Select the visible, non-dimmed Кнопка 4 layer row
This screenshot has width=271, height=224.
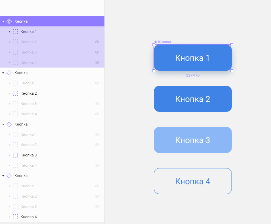52,217
